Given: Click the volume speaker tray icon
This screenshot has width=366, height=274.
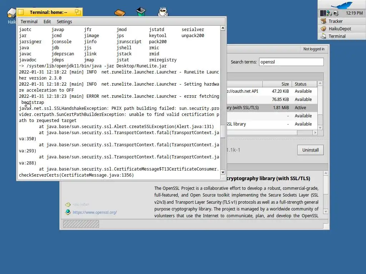Looking at the screenshot, I should tap(336, 13).
